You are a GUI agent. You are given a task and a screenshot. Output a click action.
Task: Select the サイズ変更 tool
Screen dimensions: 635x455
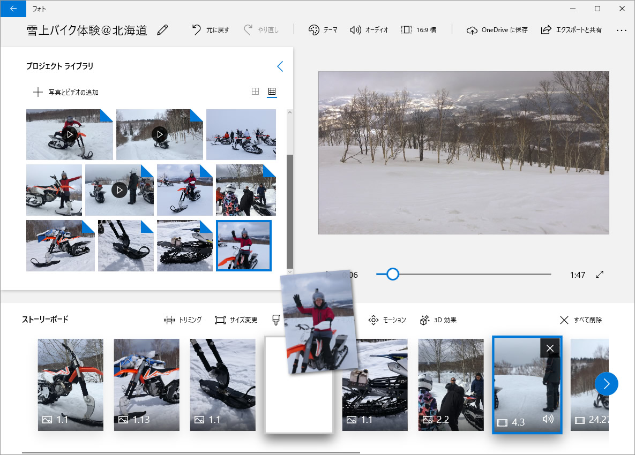(236, 320)
